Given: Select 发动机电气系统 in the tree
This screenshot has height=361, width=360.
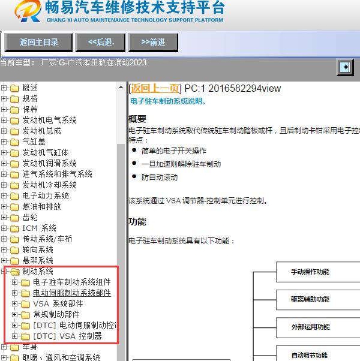Looking at the screenshot, I should 49,120.
